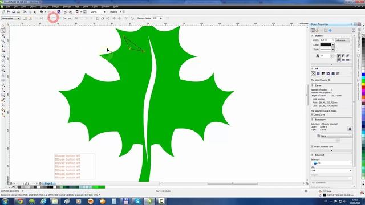Select the beveled corner style button

point(348,56)
